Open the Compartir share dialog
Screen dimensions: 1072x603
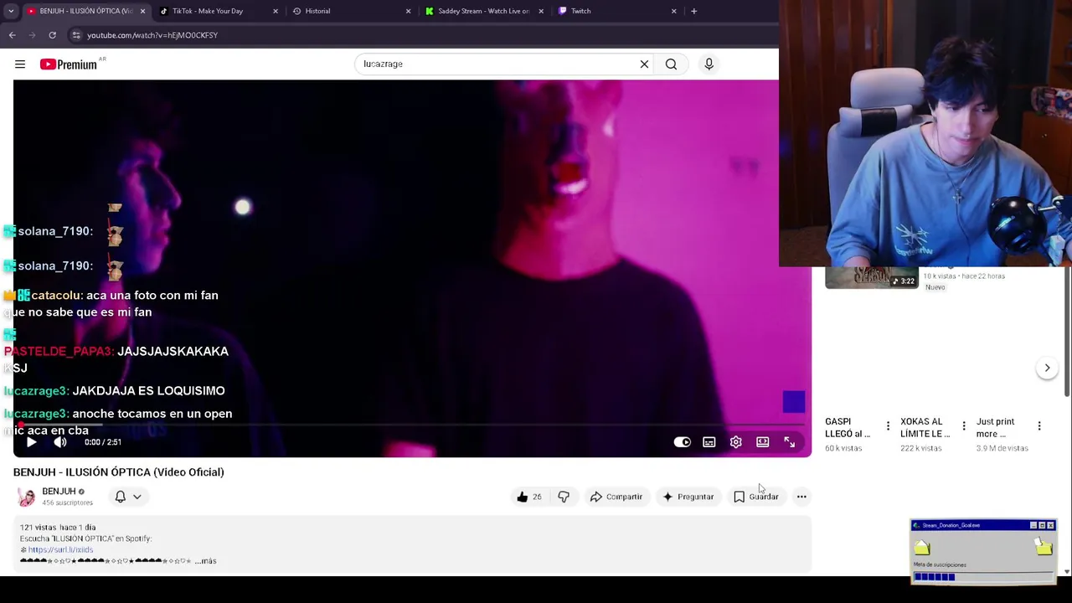[616, 497]
